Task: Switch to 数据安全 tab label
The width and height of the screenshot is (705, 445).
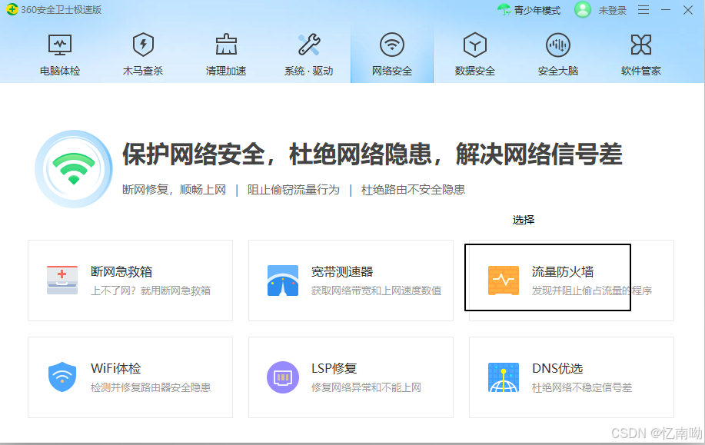Action: (x=475, y=71)
